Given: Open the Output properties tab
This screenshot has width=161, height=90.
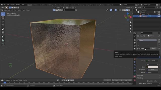Looking at the screenshot, I should coord(135,43).
